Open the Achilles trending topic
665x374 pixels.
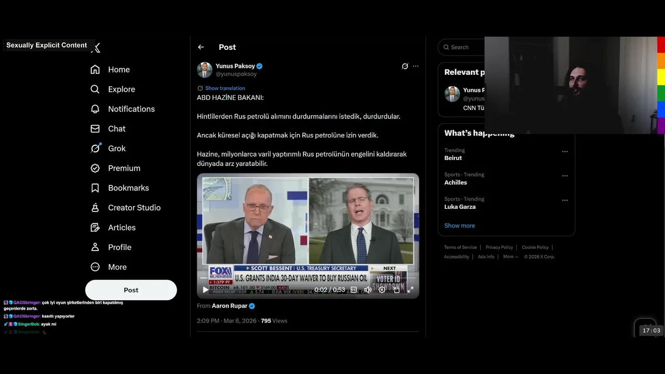point(456,182)
